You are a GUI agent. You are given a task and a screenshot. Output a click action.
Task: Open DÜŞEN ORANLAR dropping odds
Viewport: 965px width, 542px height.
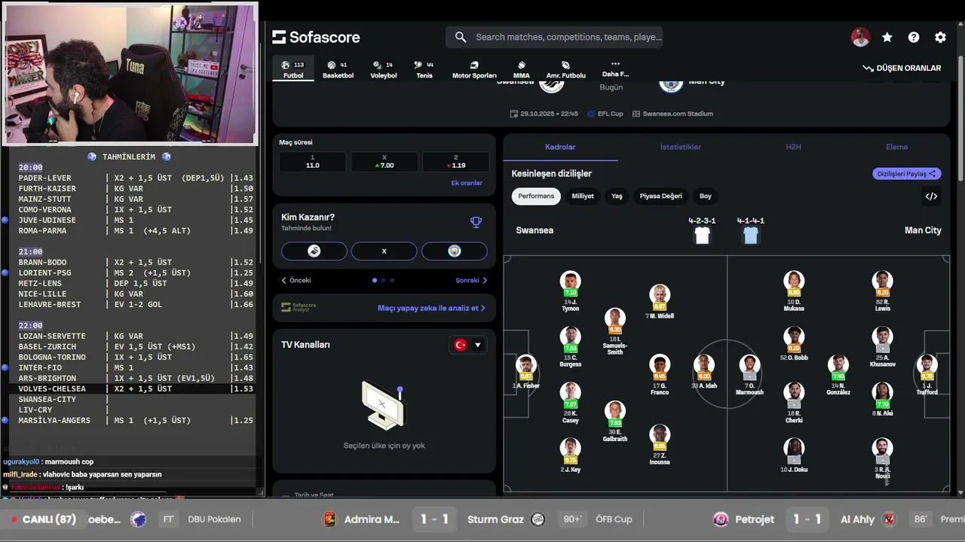point(902,68)
